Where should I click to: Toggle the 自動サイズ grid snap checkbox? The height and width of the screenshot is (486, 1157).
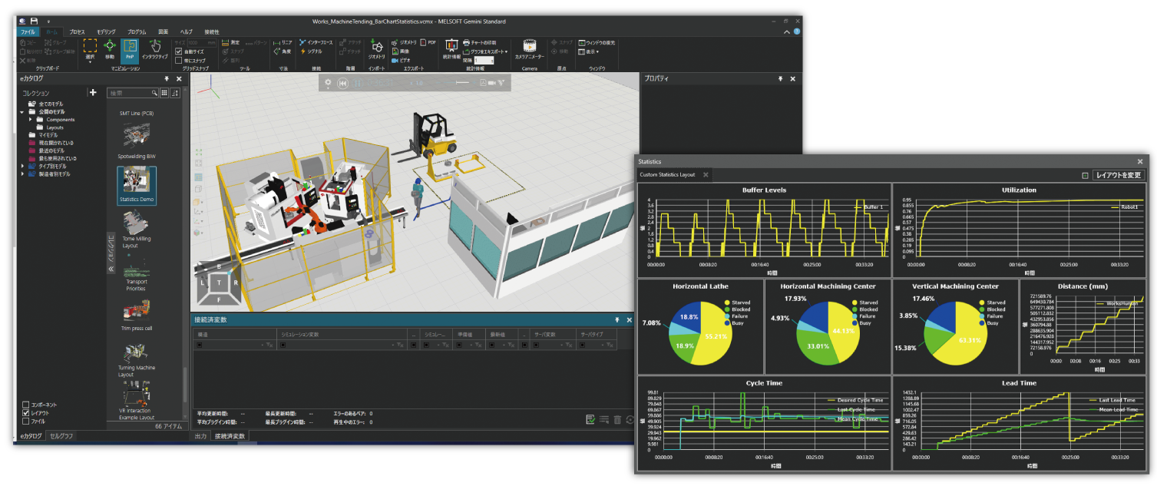point(178,51)
